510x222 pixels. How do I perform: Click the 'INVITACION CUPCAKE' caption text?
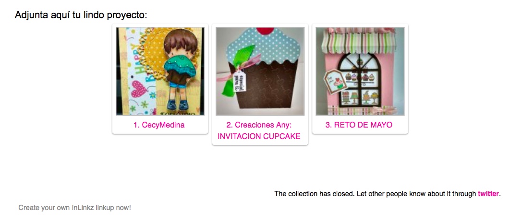pos(259,137)
